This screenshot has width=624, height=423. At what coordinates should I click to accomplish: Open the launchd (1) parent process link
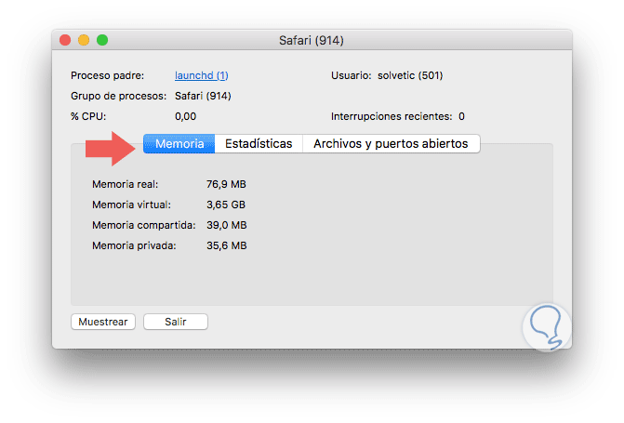tap(202, 75)
